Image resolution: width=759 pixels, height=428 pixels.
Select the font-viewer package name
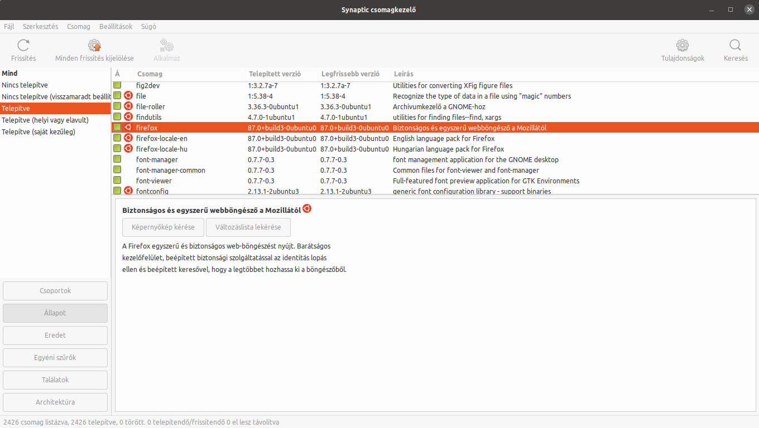pos(154,181)
